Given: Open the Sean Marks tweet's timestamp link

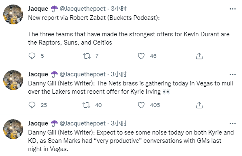Looking at the screenshot, I should point(119,123).
